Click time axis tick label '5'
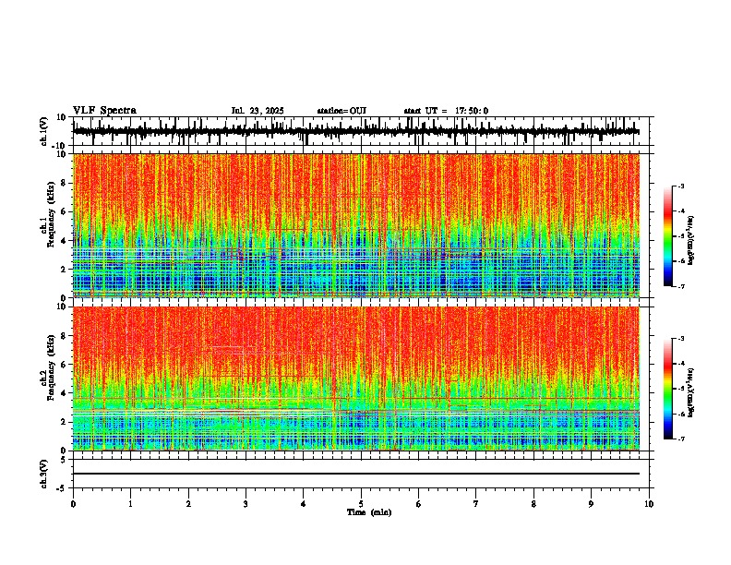 coord(361,504)
